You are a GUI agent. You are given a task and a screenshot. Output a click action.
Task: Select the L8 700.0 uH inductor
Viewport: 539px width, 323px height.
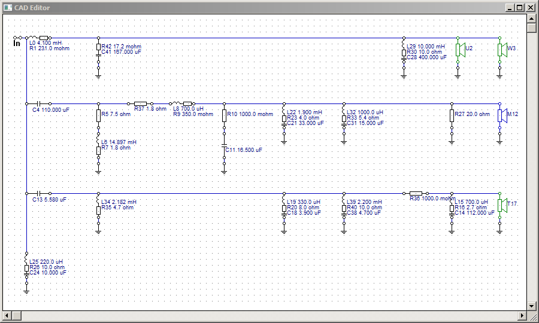coord(175,103)
